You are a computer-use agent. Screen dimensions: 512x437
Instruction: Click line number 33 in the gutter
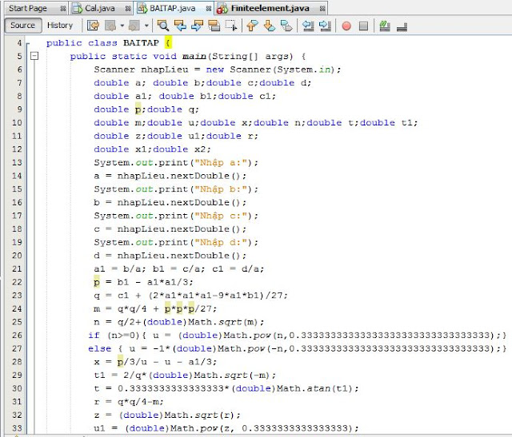pos(17,428)
